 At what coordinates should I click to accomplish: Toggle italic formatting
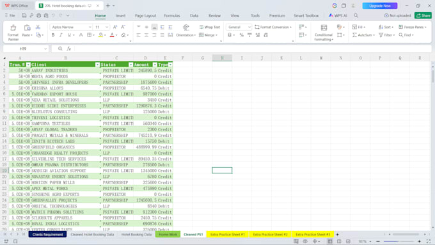pyautogui.click(x=61, y=35)
